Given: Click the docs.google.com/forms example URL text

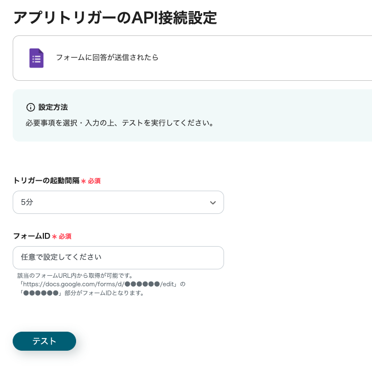Looking at the screenshot, I should (x=100, y=284).
